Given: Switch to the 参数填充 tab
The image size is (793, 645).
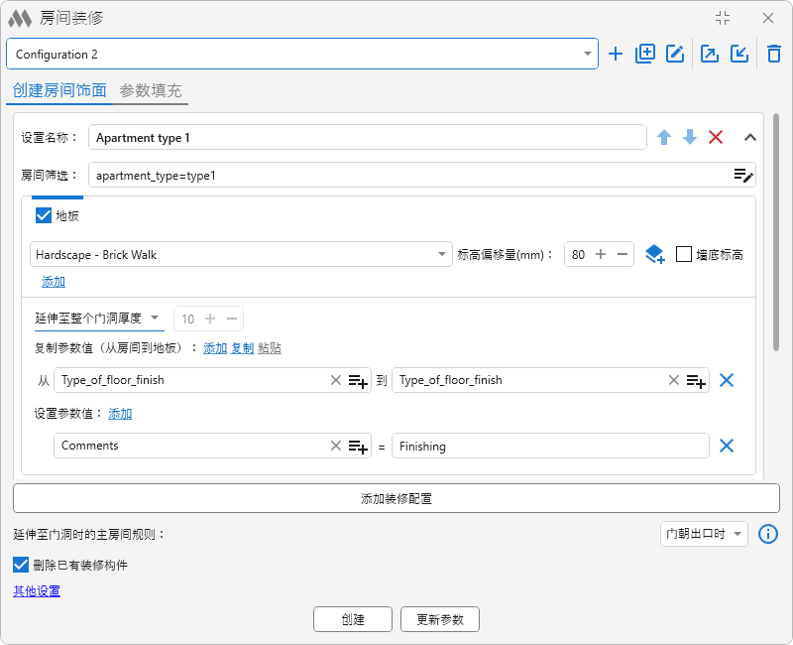Looking at the screenshot, I should click(x=151, y=90).
